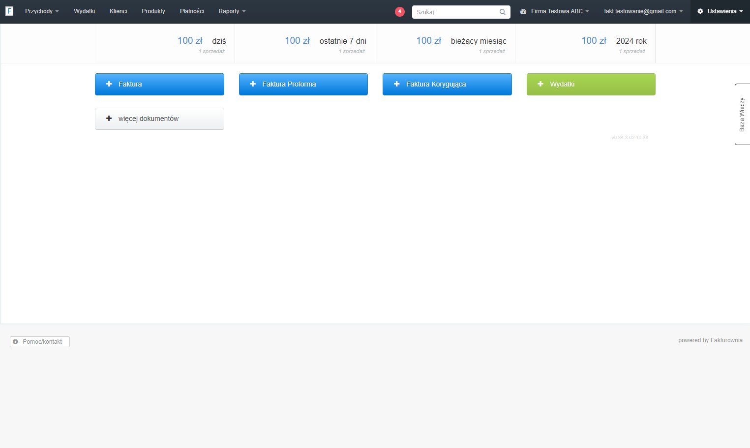This screenshot has height=448, width=750.
Task: Click the version number v6.84.3.02.10.38 text
Action: [x=630, y=138]
